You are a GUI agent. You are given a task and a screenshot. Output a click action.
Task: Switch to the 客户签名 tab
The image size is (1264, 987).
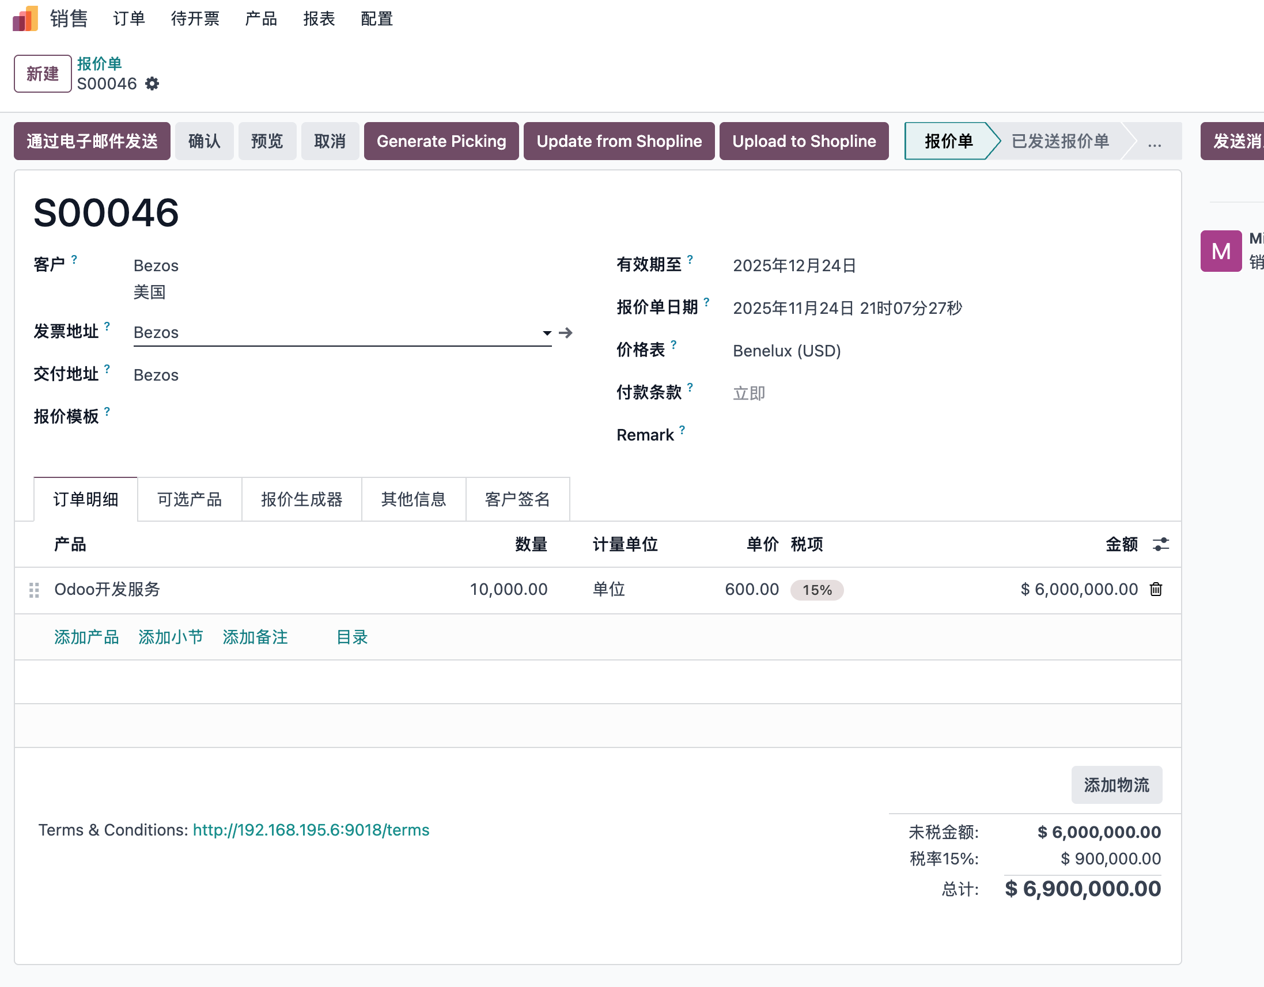[517, 499]
